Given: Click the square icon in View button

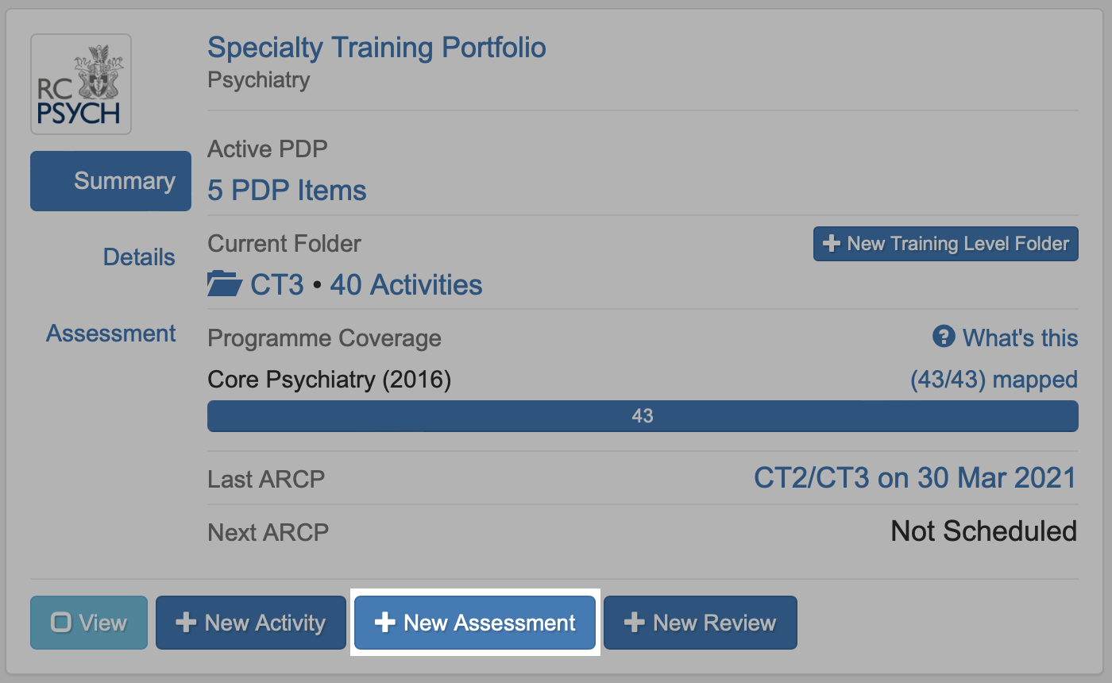Looking at the screenshot, I should (61, 623).
